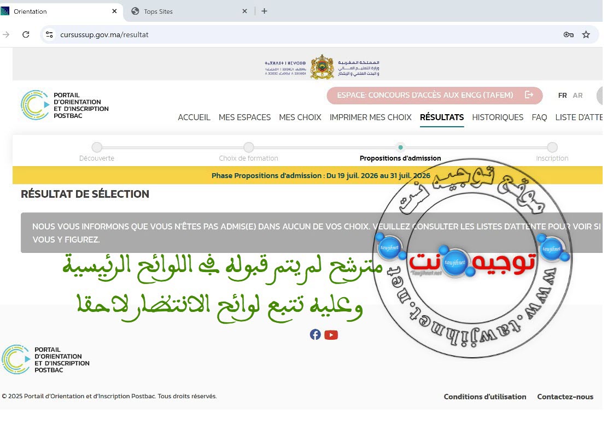This screenshot has width=607, height=425.
Task: Click the Espace Concours ENCG TAFEM button
Action: [x=434, y=95]
